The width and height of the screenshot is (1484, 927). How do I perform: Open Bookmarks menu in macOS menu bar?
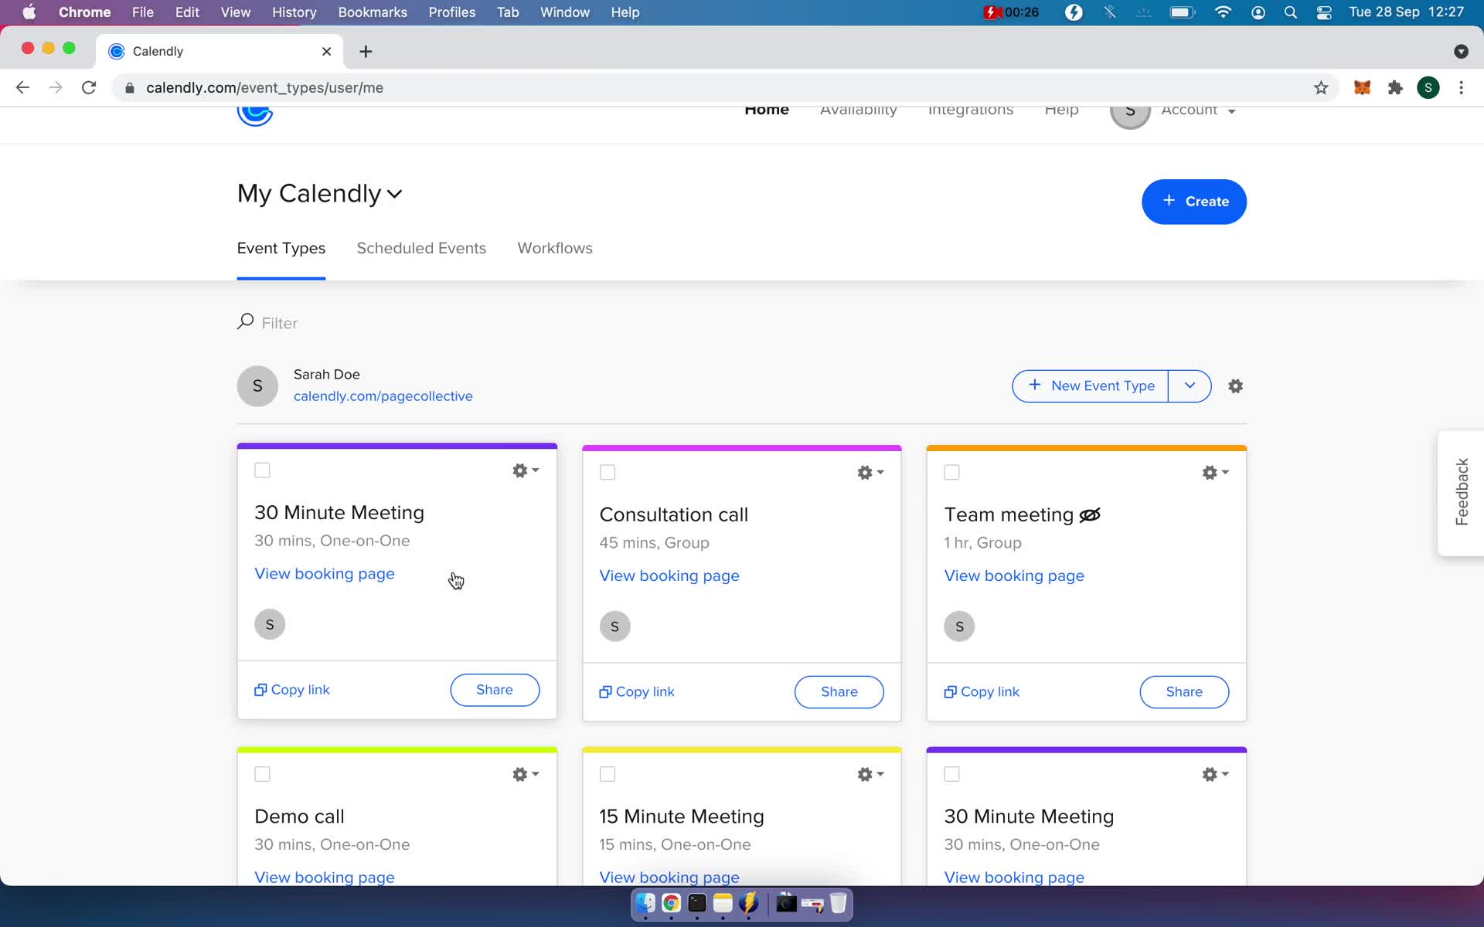(x=373, y=12)
